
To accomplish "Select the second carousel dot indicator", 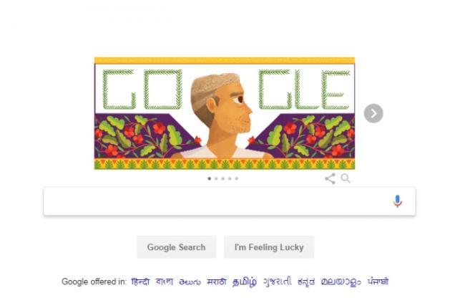I will point(216,178).
